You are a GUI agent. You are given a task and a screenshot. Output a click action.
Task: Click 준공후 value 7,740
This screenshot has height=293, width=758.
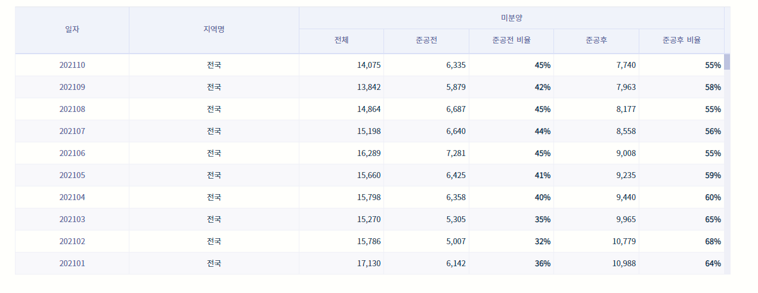pos(626,65)
